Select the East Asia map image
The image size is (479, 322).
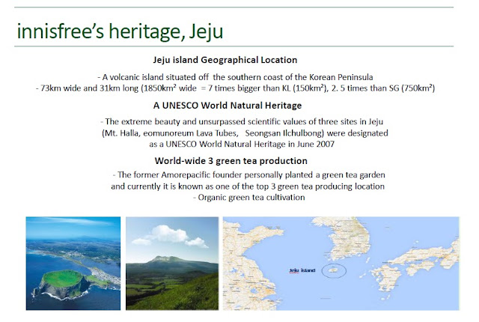(x=341, y=264)
